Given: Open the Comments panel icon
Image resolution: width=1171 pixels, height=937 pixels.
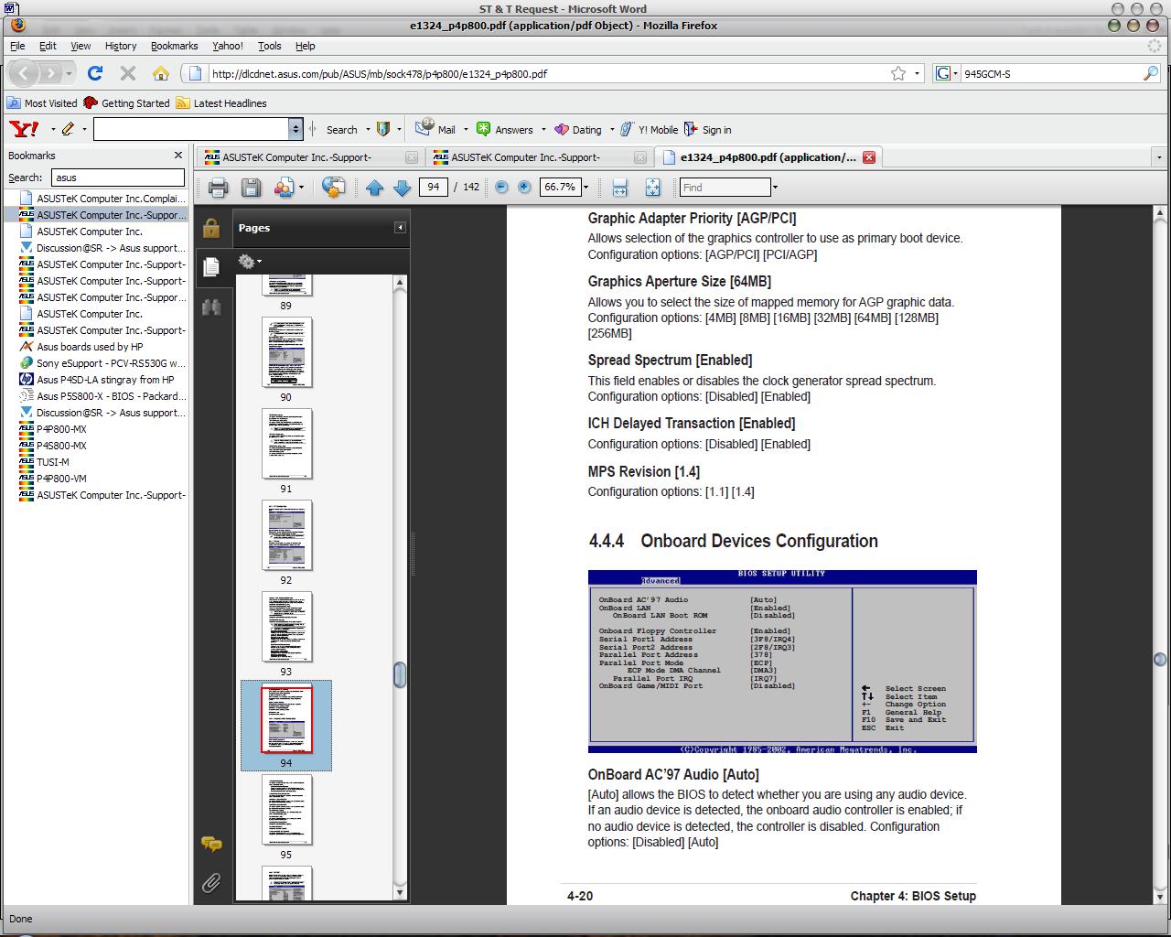Looking at the screenshot, I should [211, 844].
